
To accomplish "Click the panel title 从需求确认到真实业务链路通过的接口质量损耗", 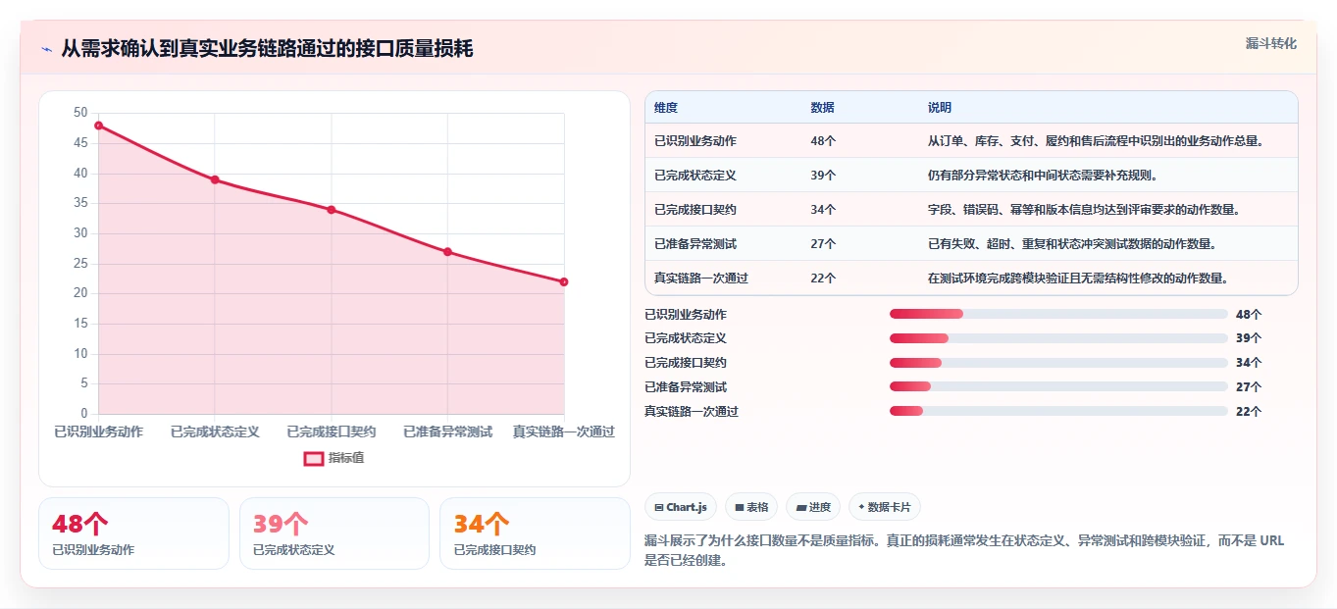I will pos(267,49).
